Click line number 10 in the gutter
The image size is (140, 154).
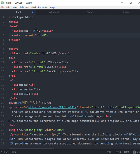tap(3, 58)
